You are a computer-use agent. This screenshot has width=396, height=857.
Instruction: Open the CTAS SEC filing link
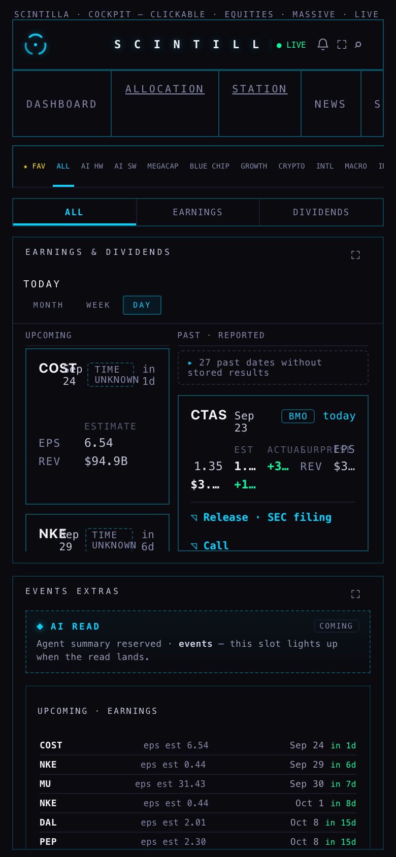coord(300,517)
